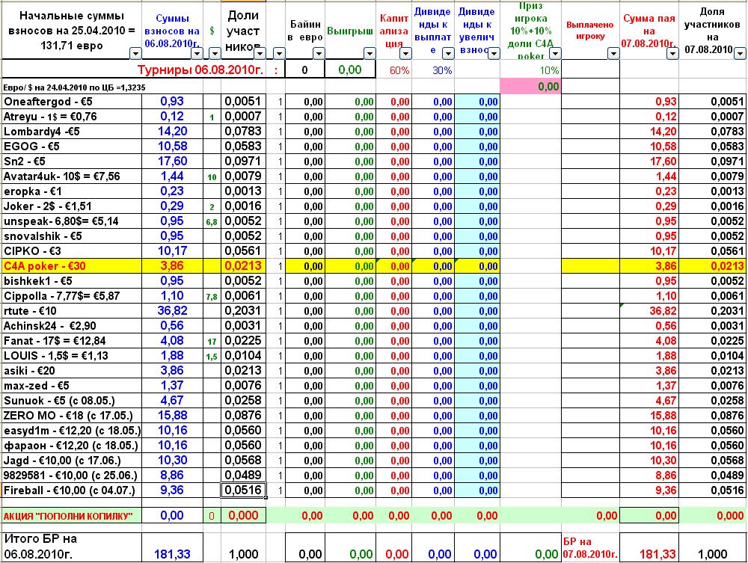The height and width of the screenshot is (563, 748).
Task: Open the Выплачено игроку filter arrow
Action: [613, 53]
